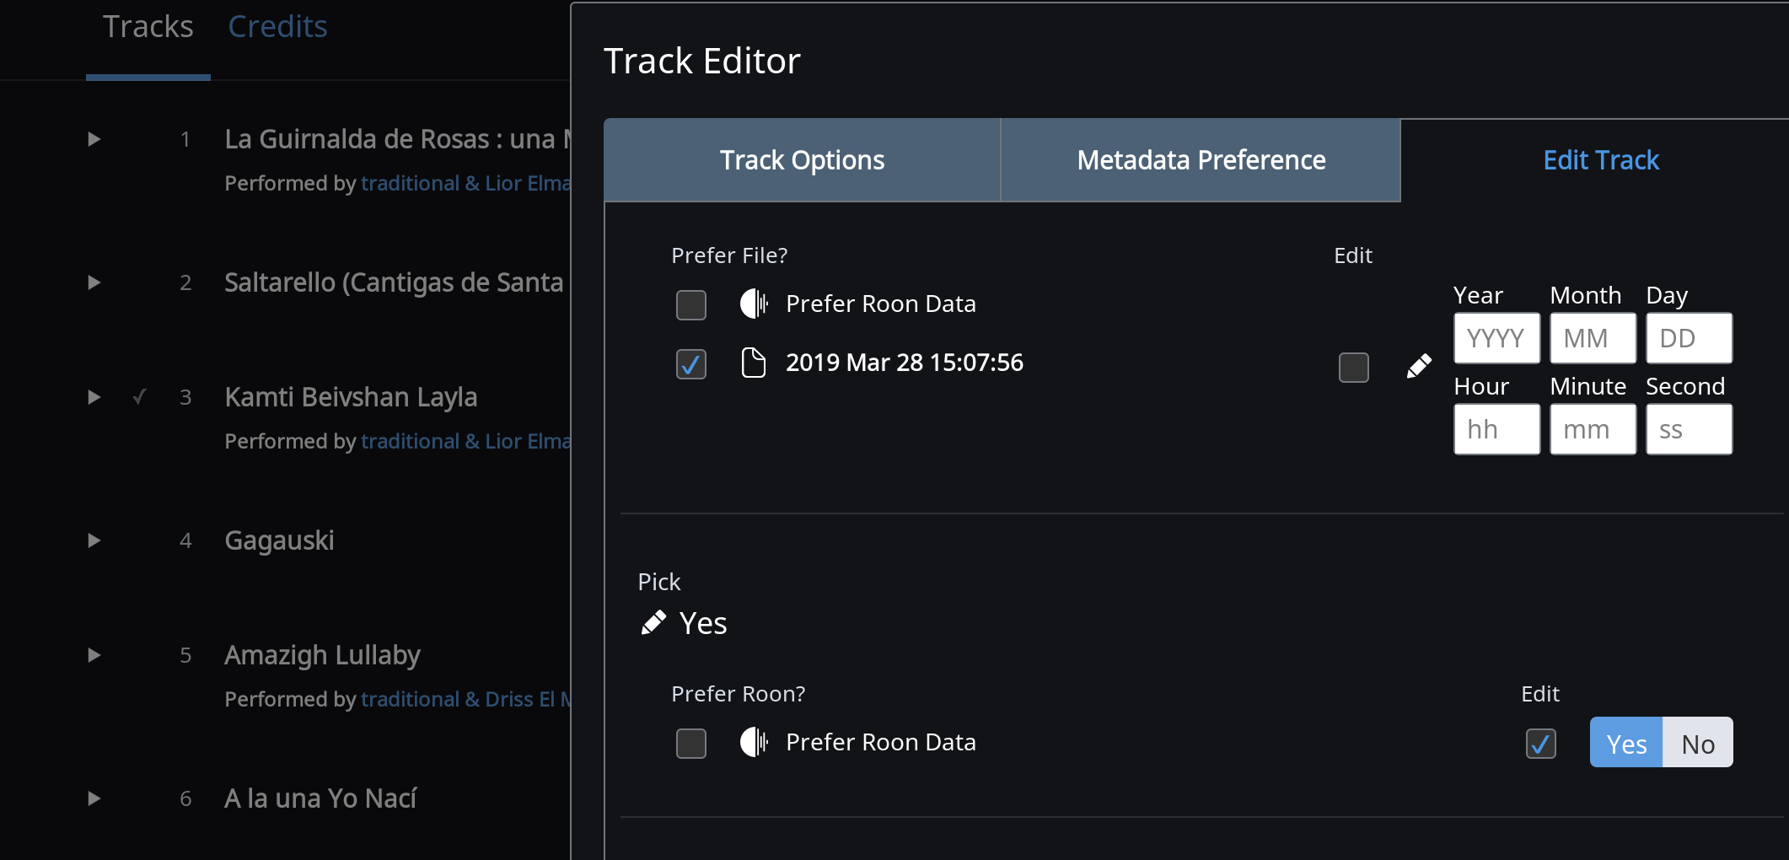Open the traditional & Lior Elma link on track 3

[466, 442]
